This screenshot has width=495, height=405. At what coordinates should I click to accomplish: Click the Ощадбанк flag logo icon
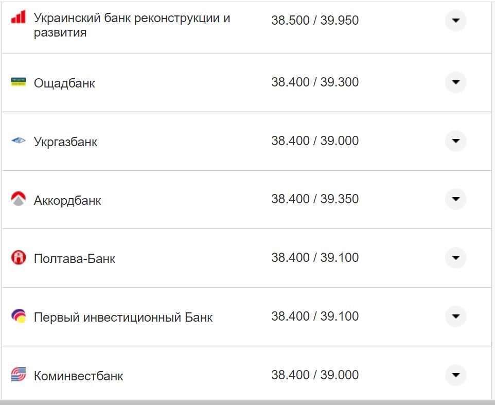[x=19, y=82]
